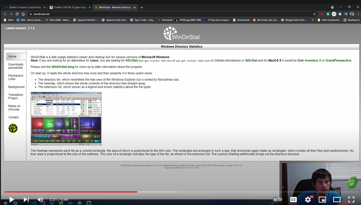361x205 pixels.
Task: Click the WinDirStat treemap screenshot thumbnail
Action: (x=66, y=119)
